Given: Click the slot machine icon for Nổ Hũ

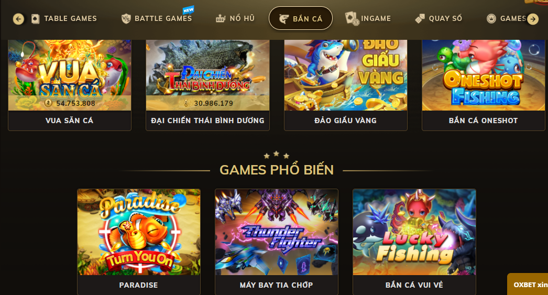Looking at the screenshot, I should [x=221, y=19].
